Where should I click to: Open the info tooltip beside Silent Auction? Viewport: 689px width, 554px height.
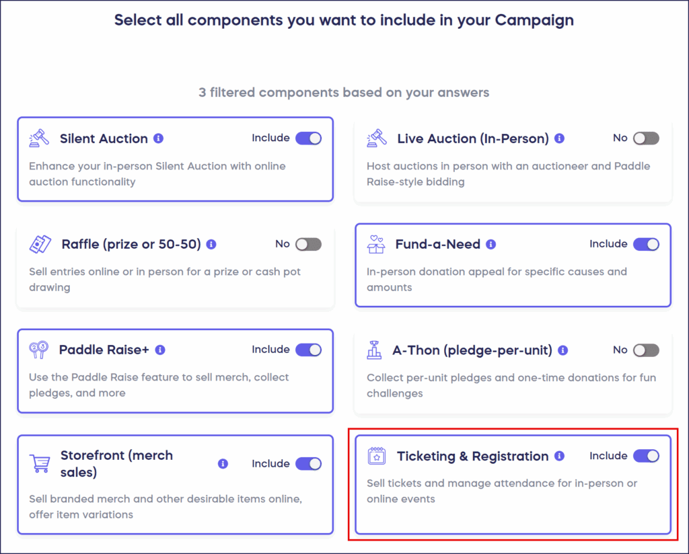pos(159,138)
